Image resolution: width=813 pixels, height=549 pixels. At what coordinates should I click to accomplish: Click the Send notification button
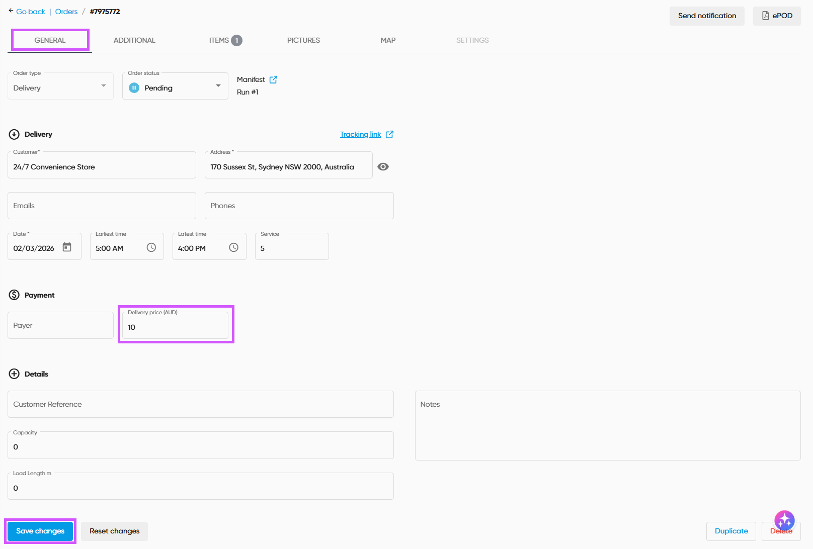(x=706, y=16)
